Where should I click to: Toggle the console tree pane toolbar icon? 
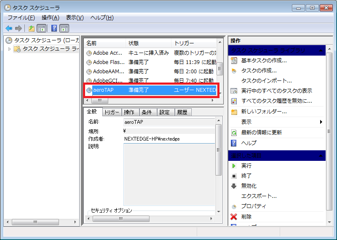[x=41, y=28]
